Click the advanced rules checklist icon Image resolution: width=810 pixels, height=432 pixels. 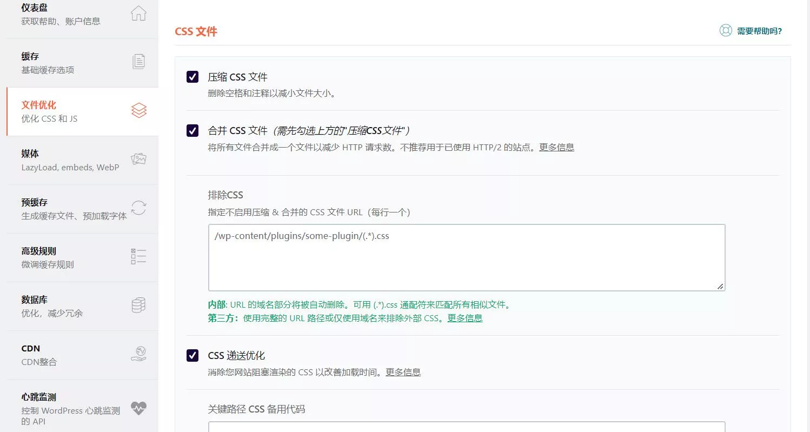coord(139,256)
